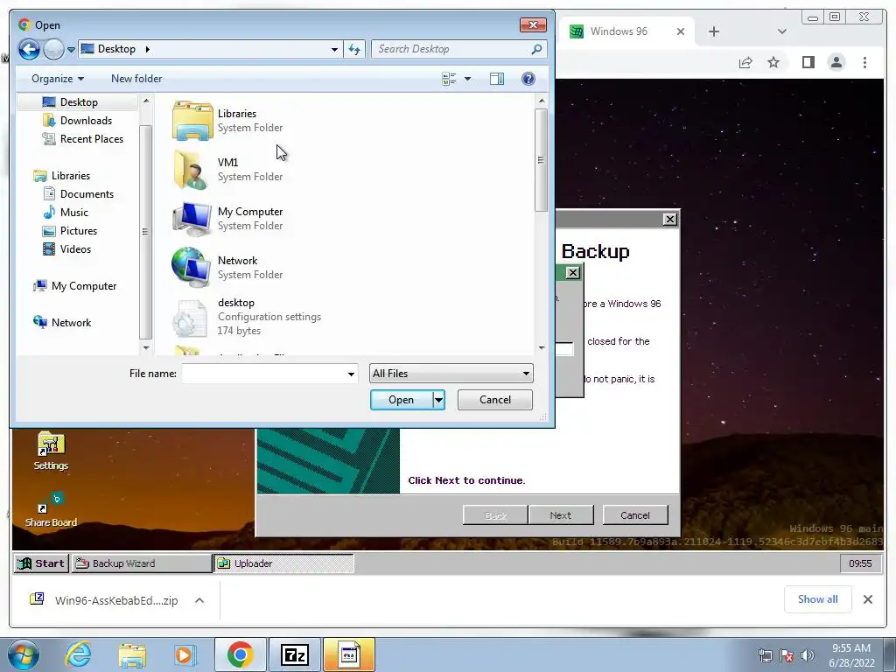Open the views options dropdown arrow

467,79
